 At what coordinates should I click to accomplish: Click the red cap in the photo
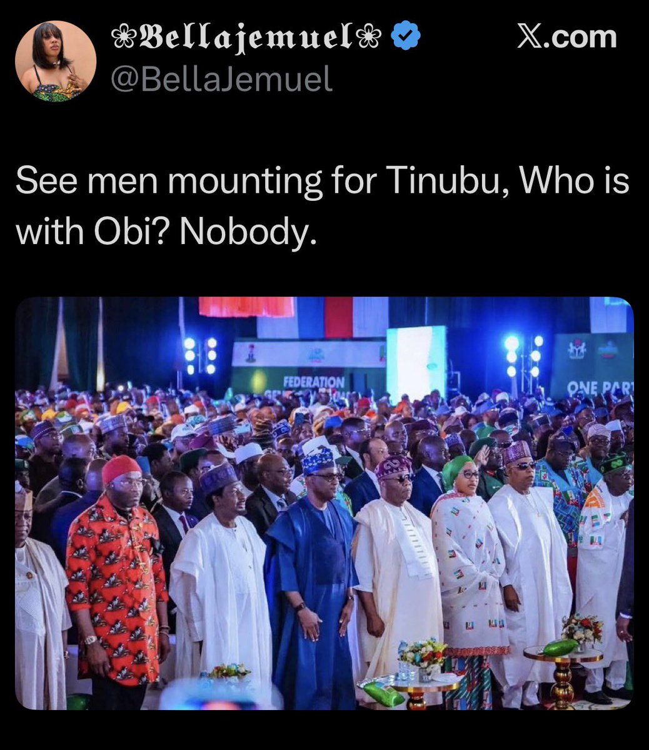[x=121, y=469]
